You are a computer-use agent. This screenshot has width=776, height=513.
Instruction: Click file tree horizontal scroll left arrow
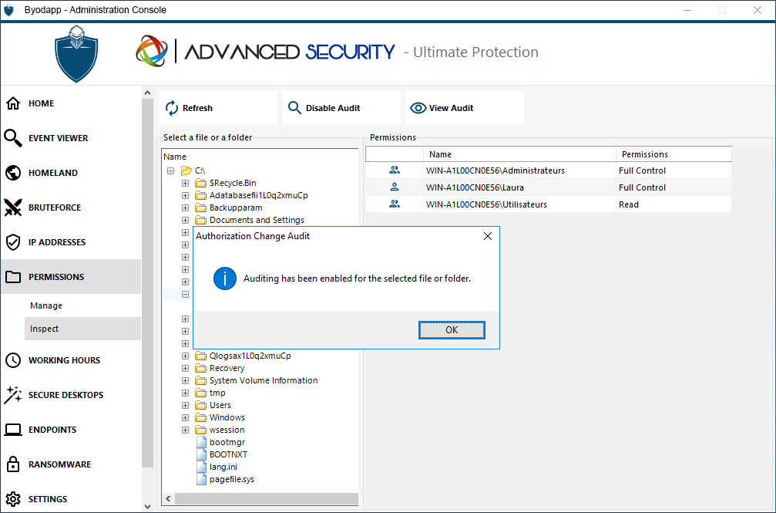168,498
